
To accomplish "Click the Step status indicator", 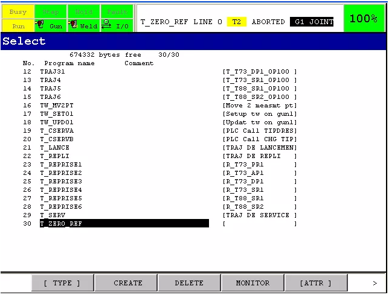I will point(51,11).
